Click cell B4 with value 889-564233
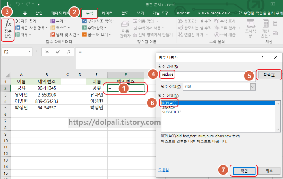Screen dimensions: 283x179 click(x=46, y=101)
